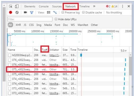Image resolution: width=134 pixels, height=96 pixels.
Task: Open the Network tab
Action: click(70, 6)
